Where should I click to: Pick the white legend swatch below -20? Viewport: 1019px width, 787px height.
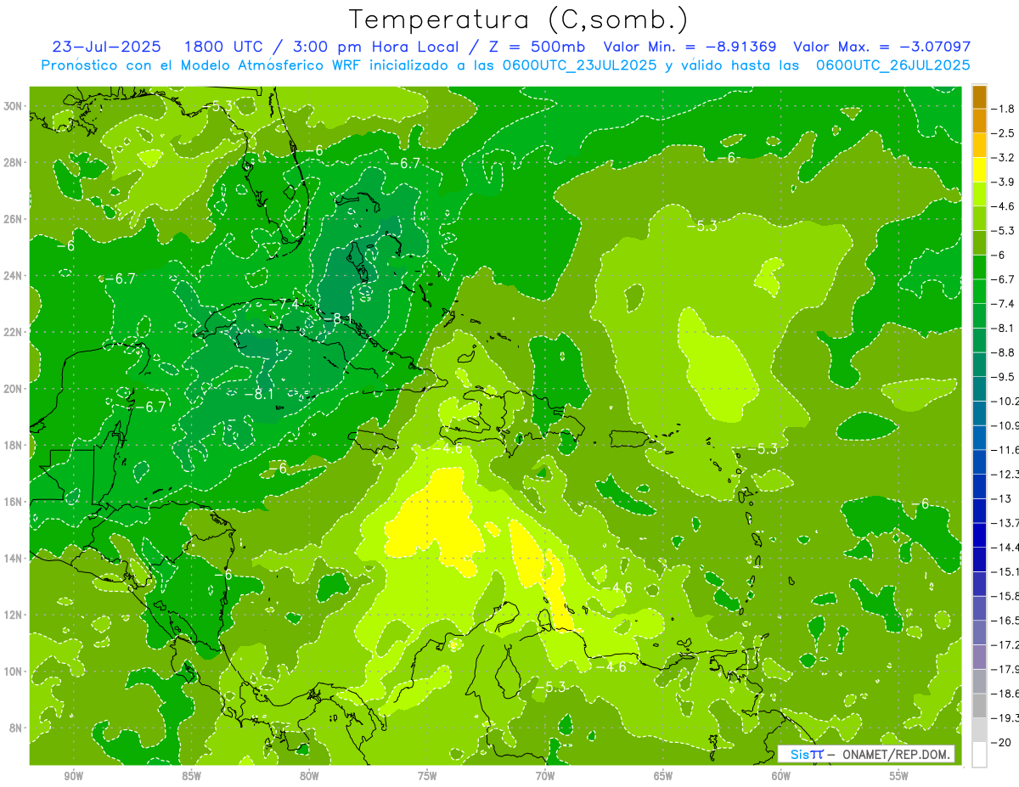pyautogui.click(x=979, y=754)
